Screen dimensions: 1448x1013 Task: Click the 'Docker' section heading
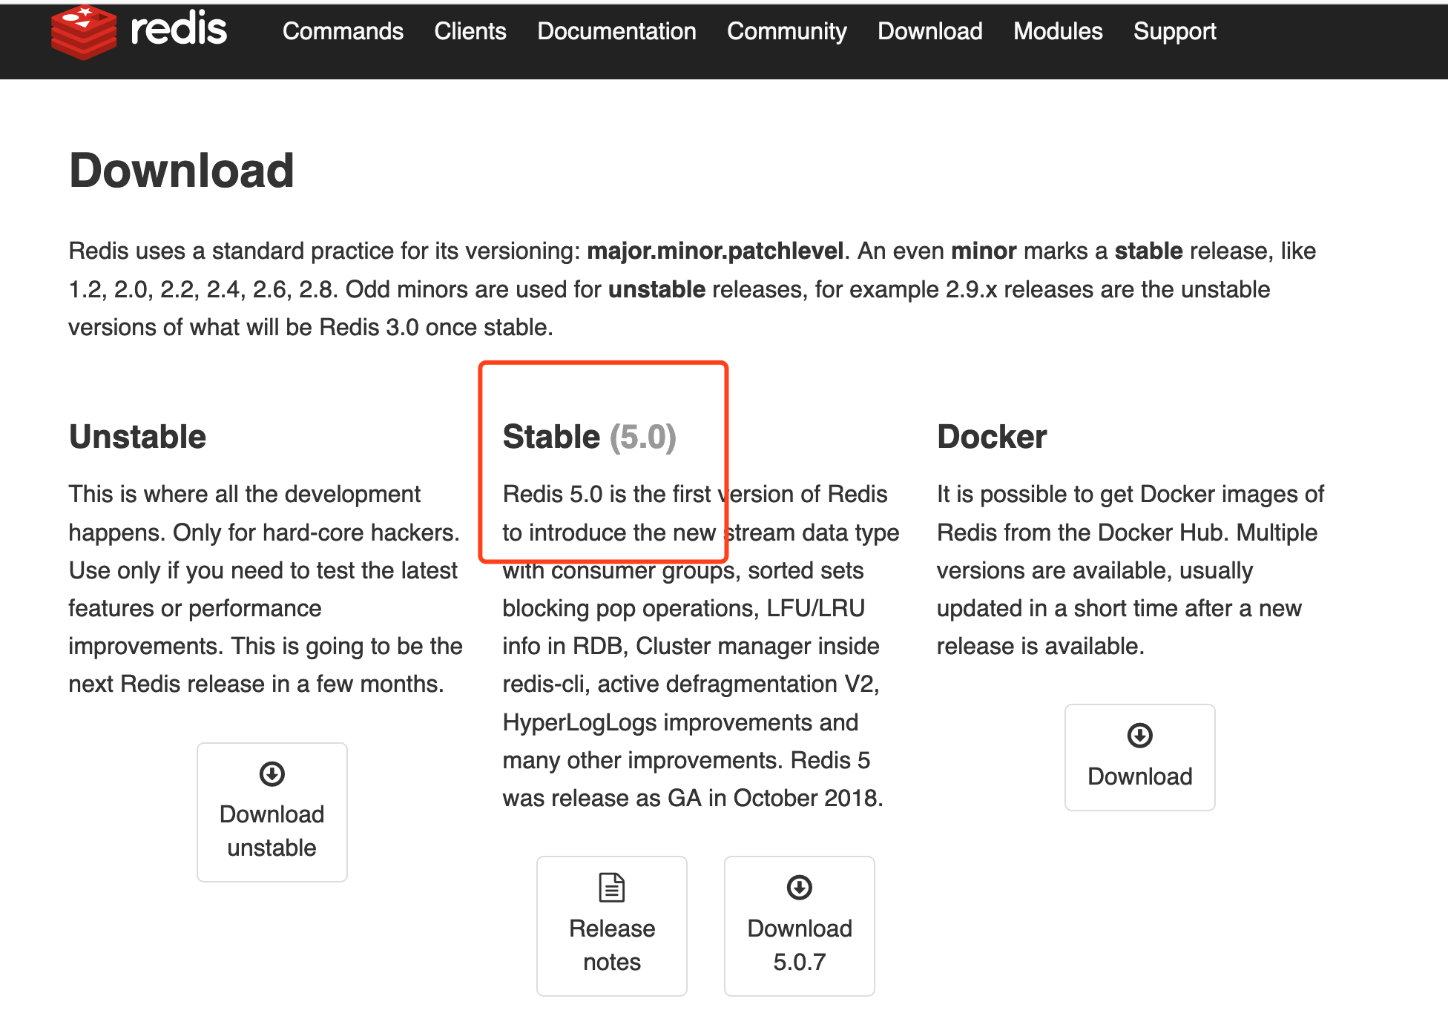(991, 437)
